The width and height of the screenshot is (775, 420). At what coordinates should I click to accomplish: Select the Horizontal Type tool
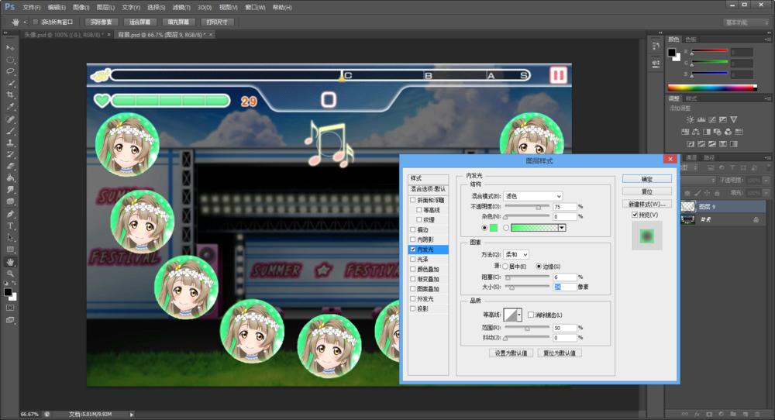[11, 225]
